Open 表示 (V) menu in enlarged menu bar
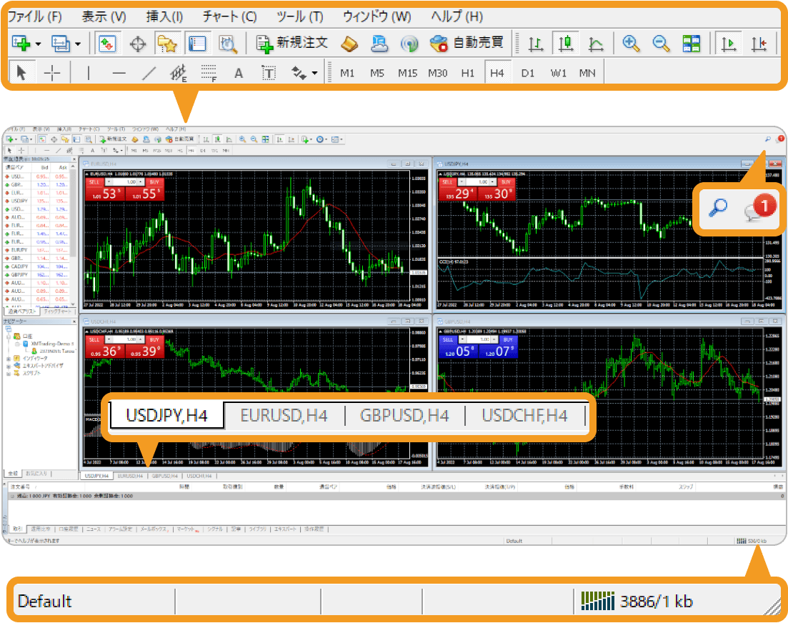The height and width of the screenshot is (623, 788). pos(104,16)
